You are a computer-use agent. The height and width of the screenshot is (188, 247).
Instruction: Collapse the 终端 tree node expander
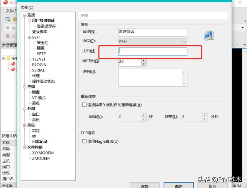pos(24,87)
